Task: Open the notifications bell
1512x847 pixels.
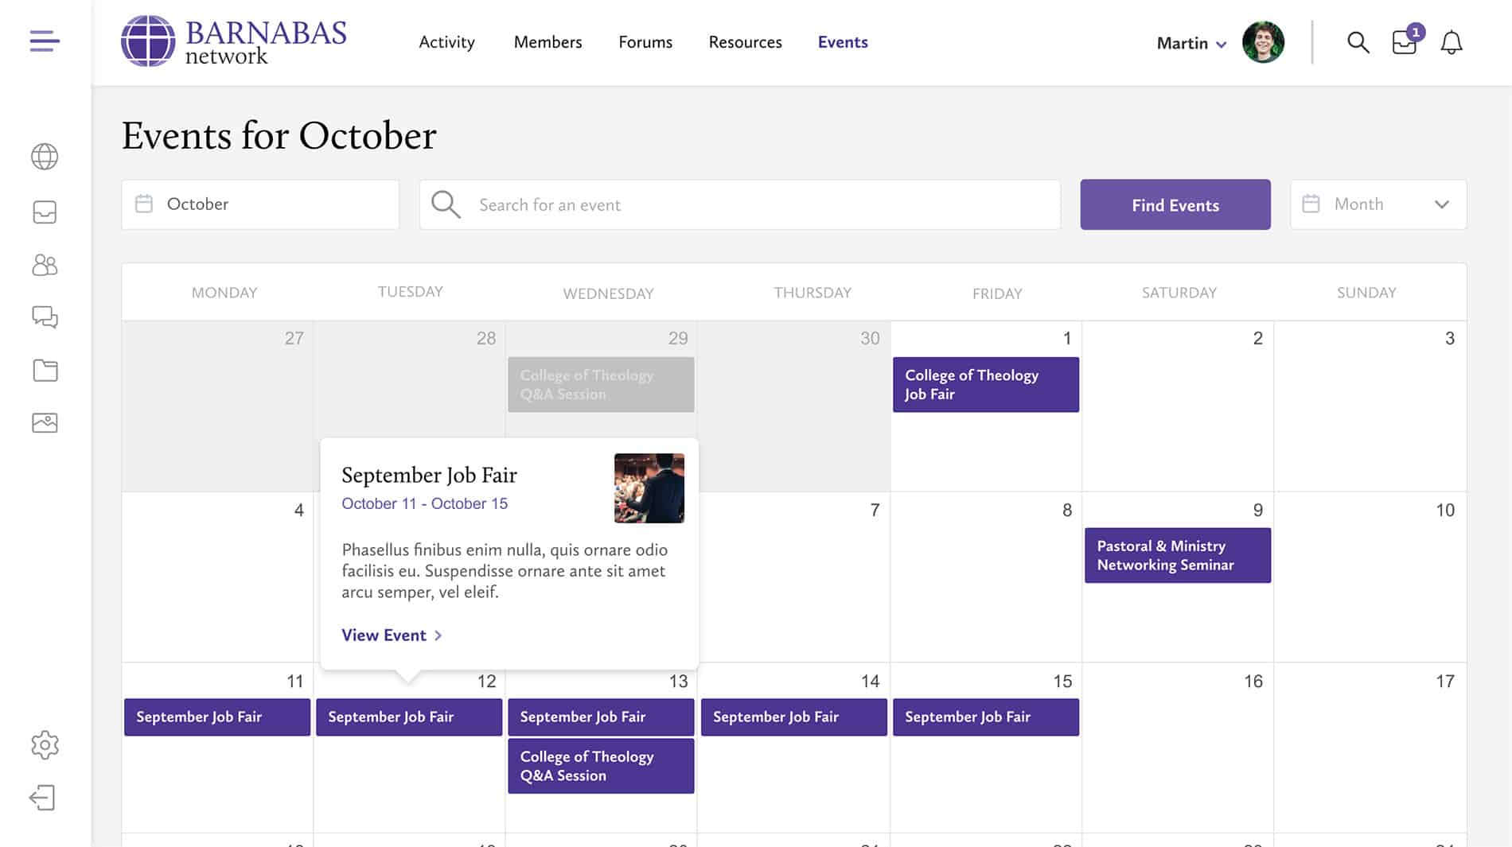Action: 1451,42
